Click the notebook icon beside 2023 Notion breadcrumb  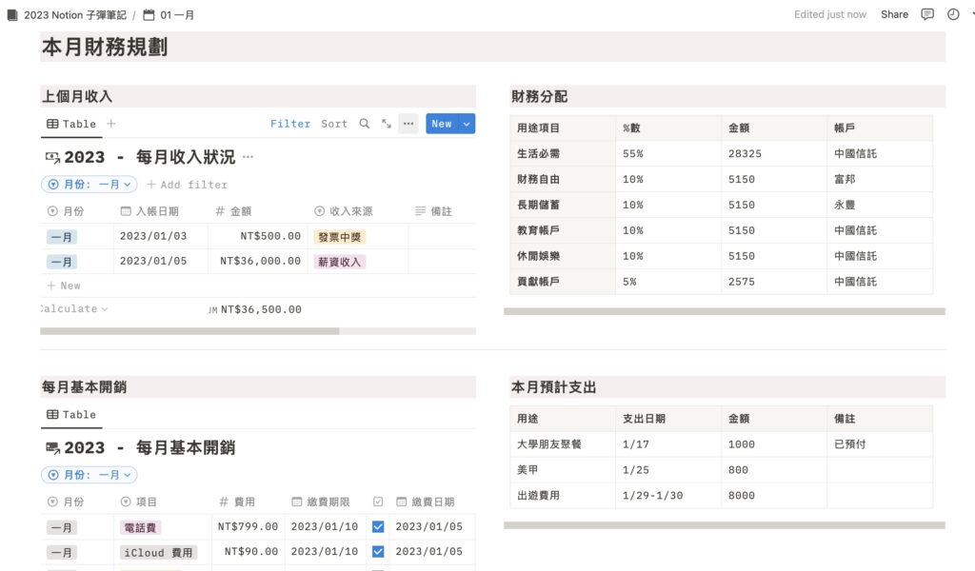pyautogui.click(x=12, y=15)
